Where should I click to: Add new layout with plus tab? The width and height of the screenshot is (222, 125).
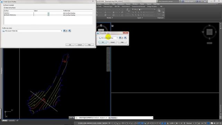17,120
